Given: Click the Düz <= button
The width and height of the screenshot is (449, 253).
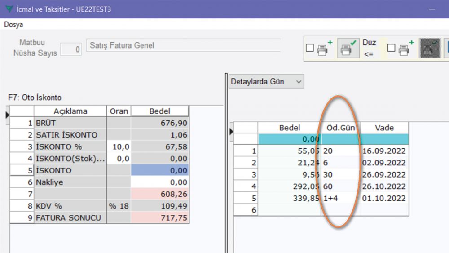Looking at the screenshot, I should [x=369, y=48].
